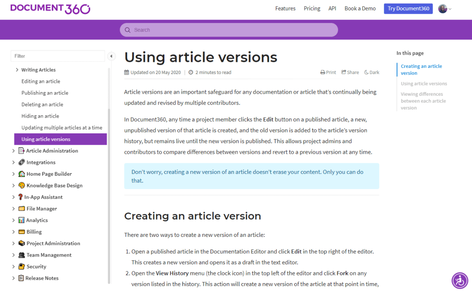Open Updating multiple articles at a time
This screenshot has height=291, width=472.
tap(62, 127)
